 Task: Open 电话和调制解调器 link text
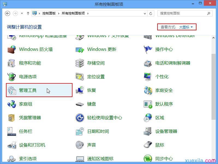173,63
